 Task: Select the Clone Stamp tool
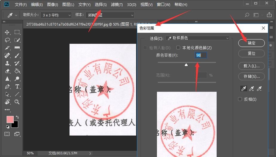[7, 63]
